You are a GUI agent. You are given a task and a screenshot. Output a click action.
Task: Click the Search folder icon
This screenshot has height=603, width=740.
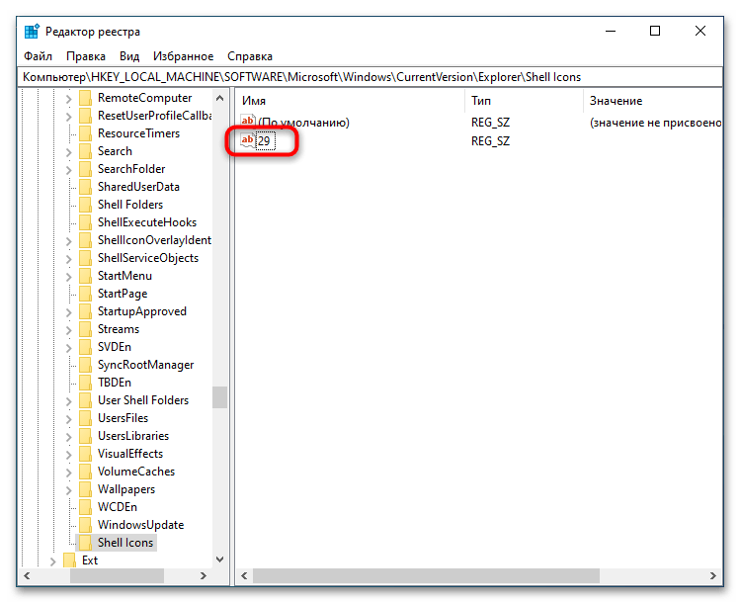click(85, 151)
